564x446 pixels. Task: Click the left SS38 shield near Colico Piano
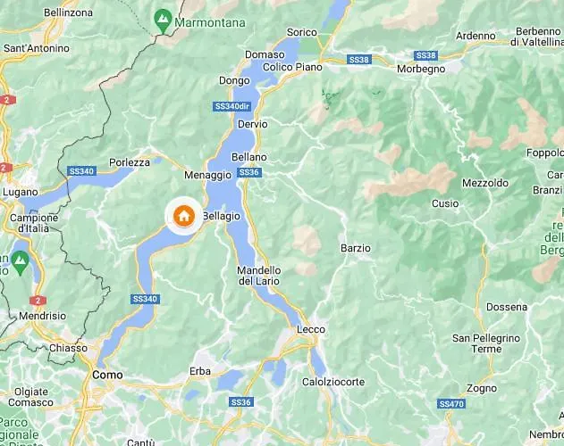pyautogui.click(x=359, y=60)
